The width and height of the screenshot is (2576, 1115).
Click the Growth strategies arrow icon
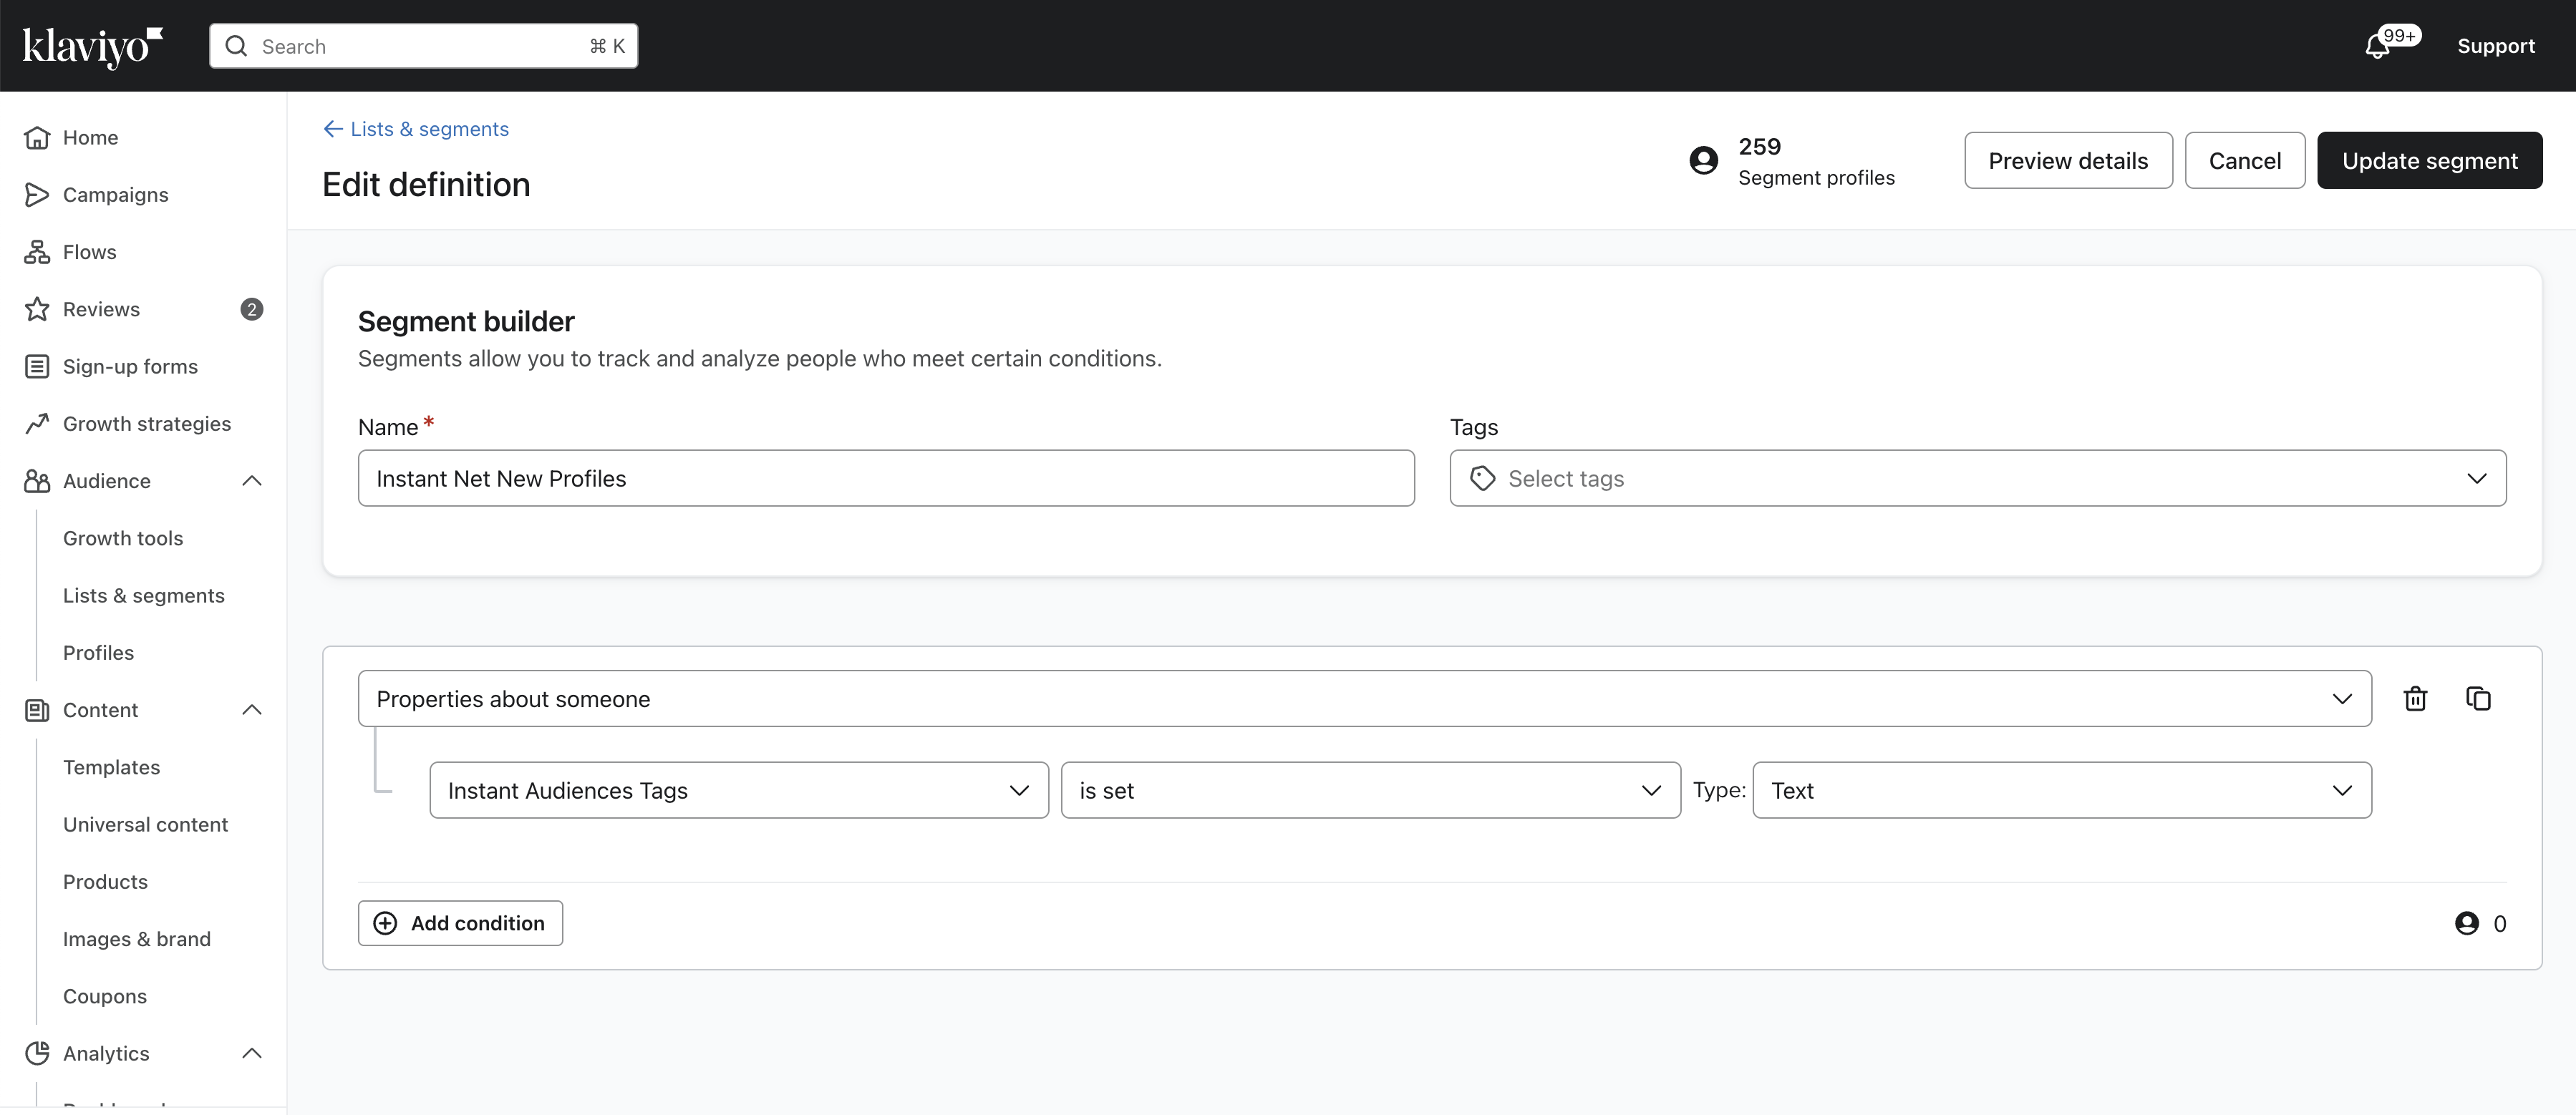tap(37, 424)
